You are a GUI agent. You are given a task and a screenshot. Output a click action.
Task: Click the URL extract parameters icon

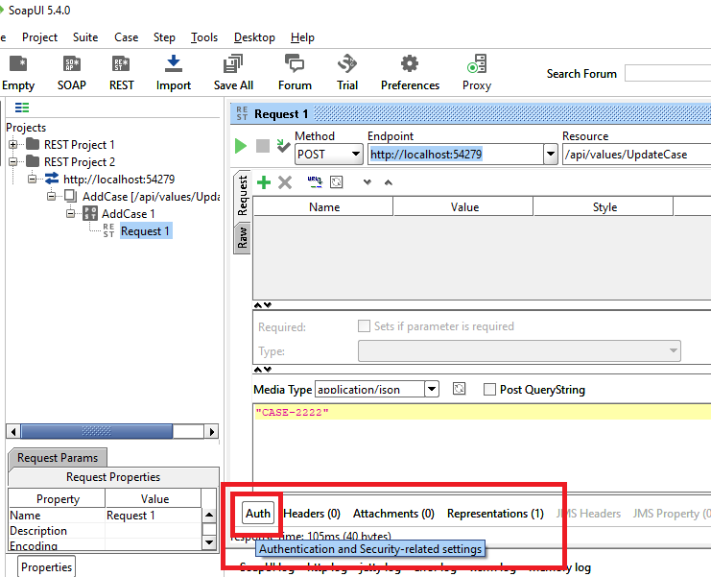coord(315,181)
